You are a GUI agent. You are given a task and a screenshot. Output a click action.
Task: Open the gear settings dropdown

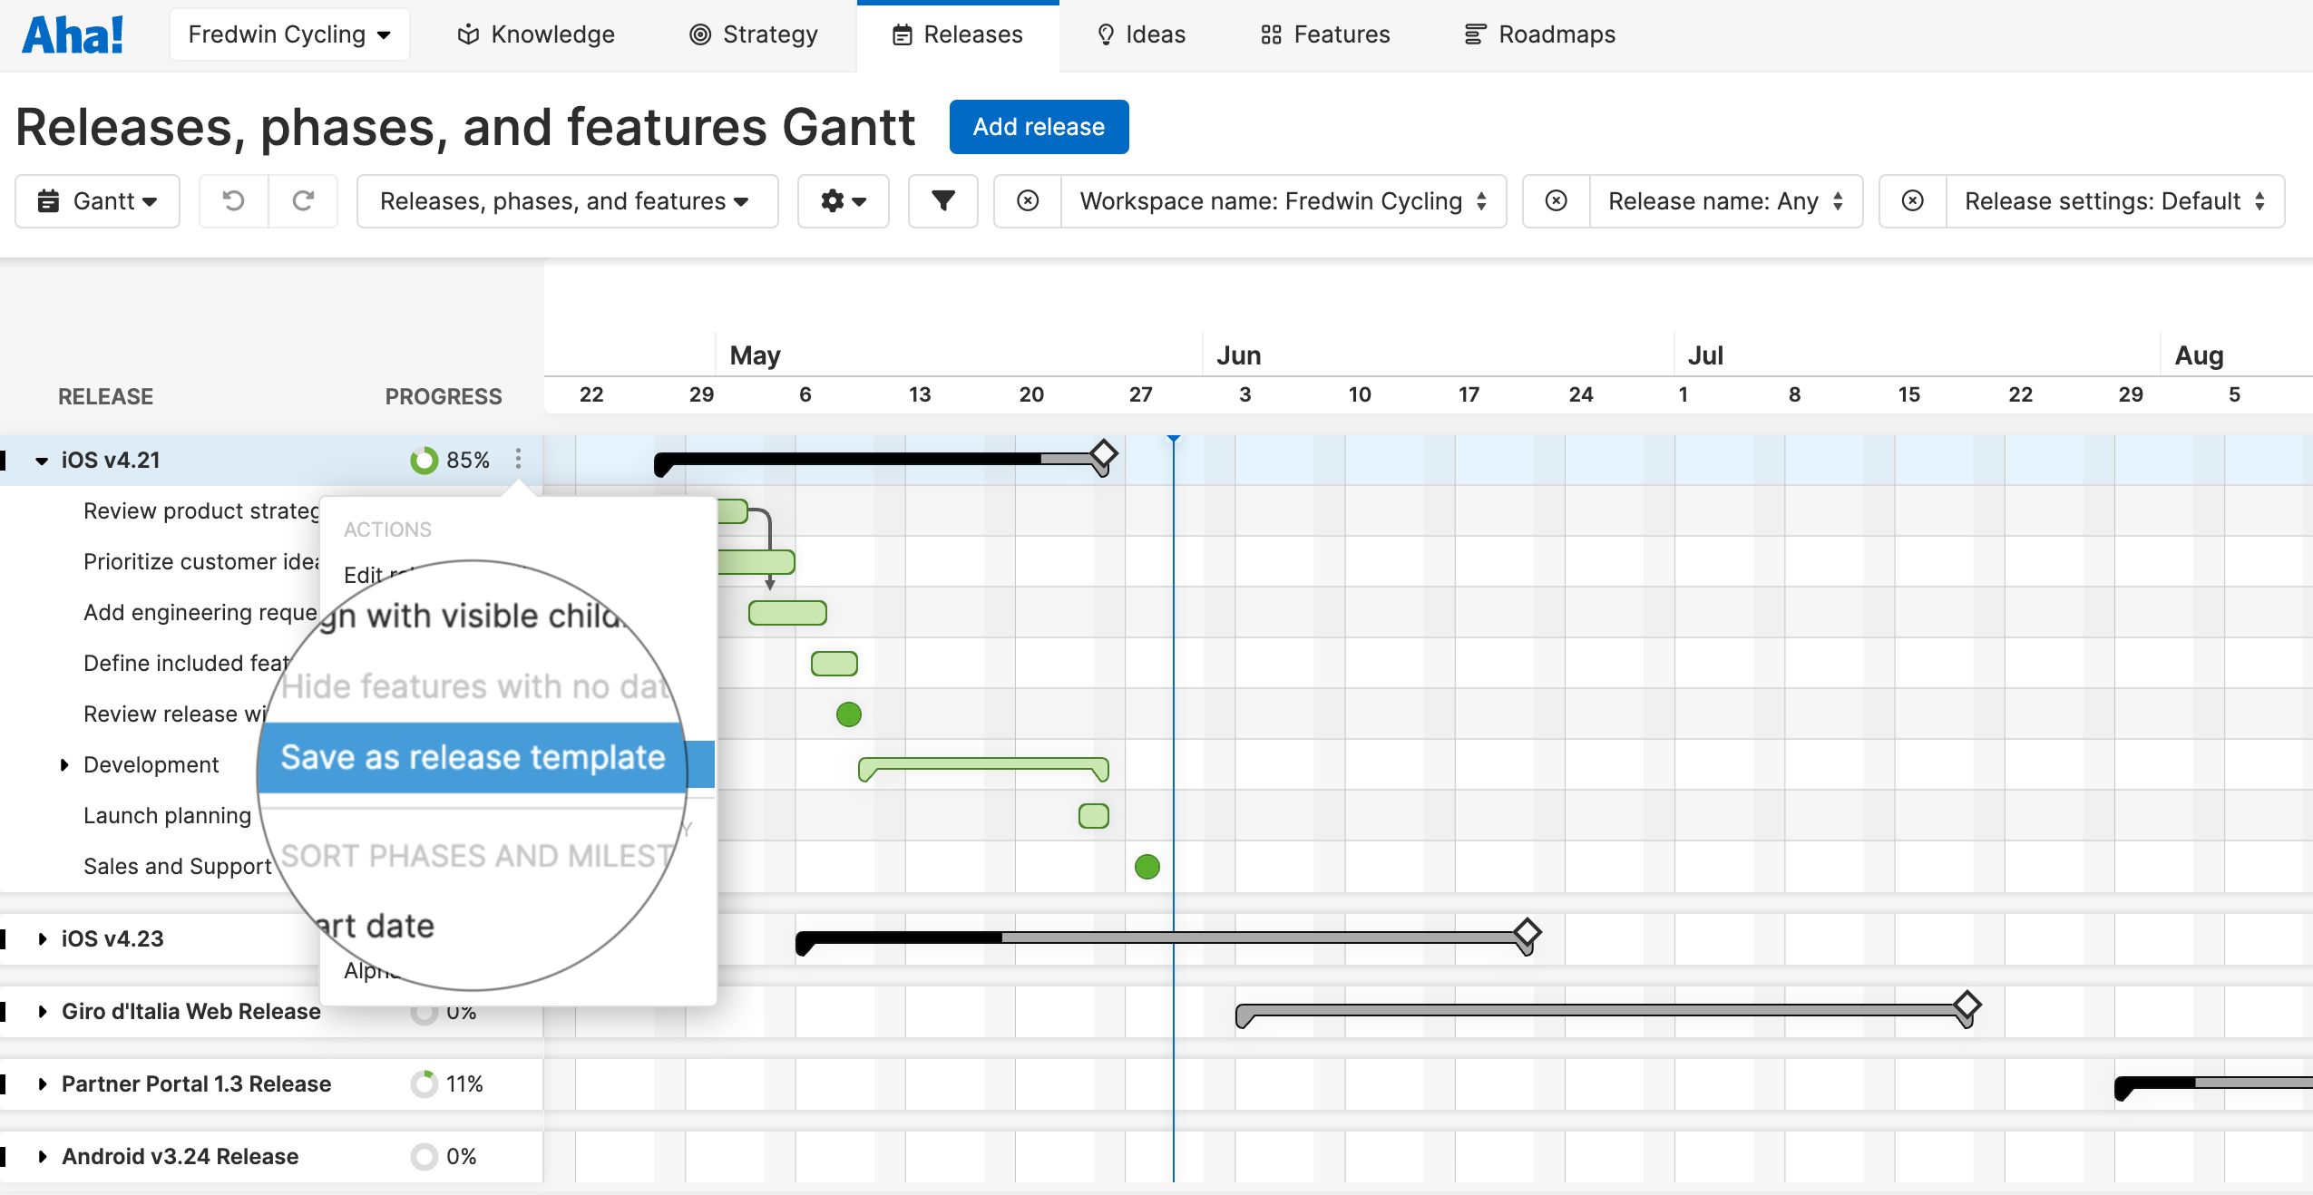tap(844, 201)
